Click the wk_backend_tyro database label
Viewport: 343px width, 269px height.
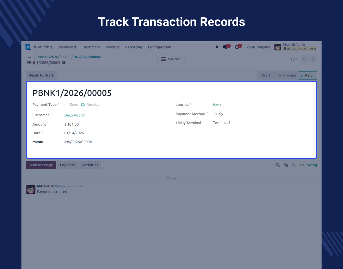[300, 49]
